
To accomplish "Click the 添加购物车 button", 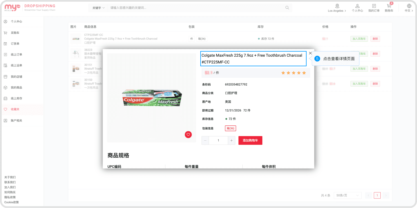I will pos(250,140).
